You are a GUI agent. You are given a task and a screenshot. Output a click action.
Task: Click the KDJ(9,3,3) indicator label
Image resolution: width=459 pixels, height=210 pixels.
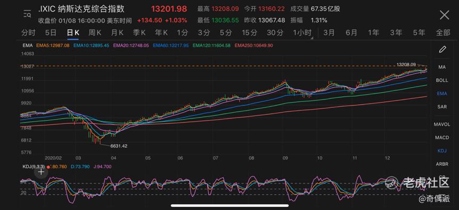[x=34, y=166]
